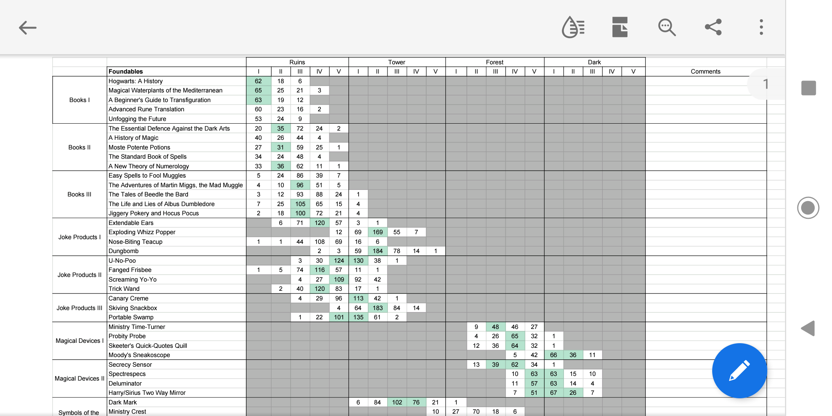Tap the blue pencil edit button
The image size is (832, 416).
[x=739, y=371]
